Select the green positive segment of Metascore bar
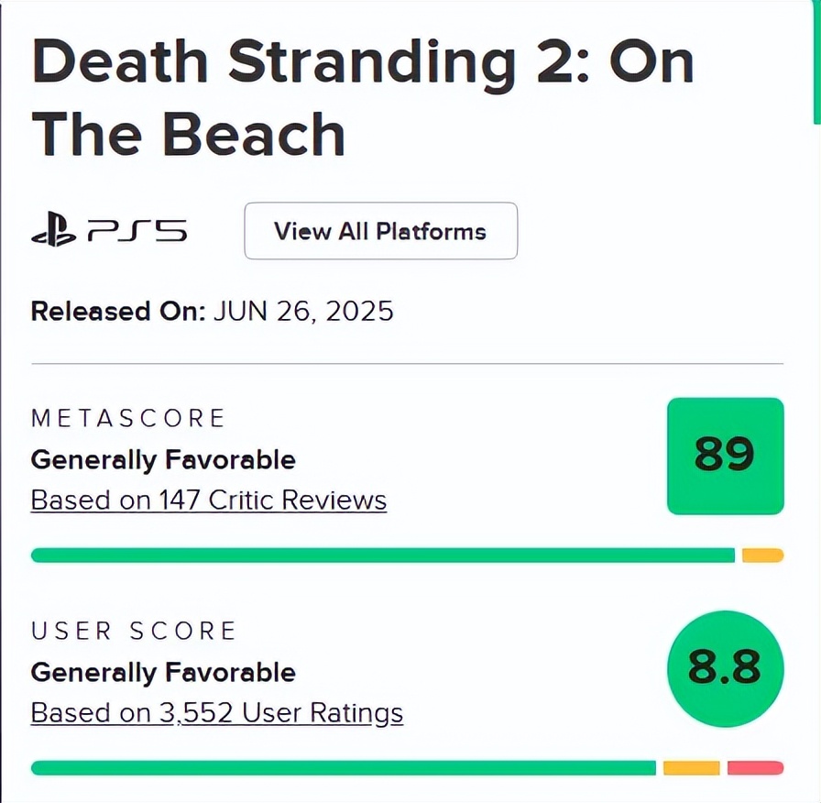The width and height of the screenshot is (821, 803). (383, 555)
